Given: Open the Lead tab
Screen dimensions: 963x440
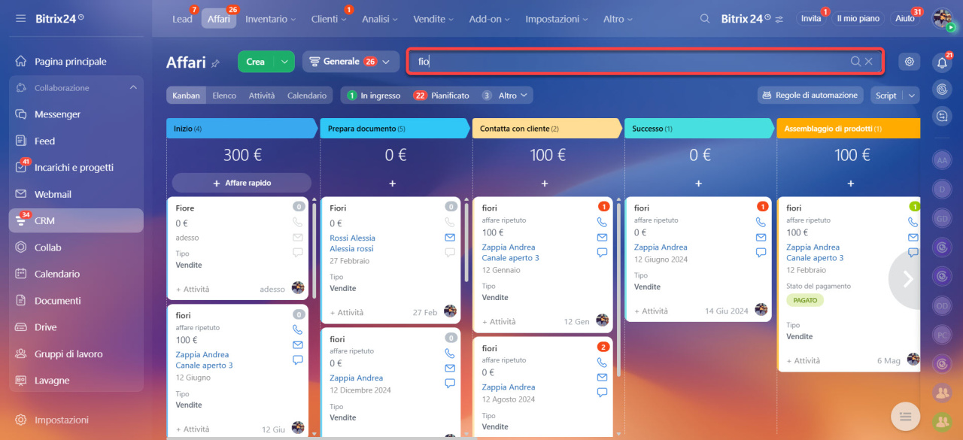Looking at the screenshot, I should point(182,19).
